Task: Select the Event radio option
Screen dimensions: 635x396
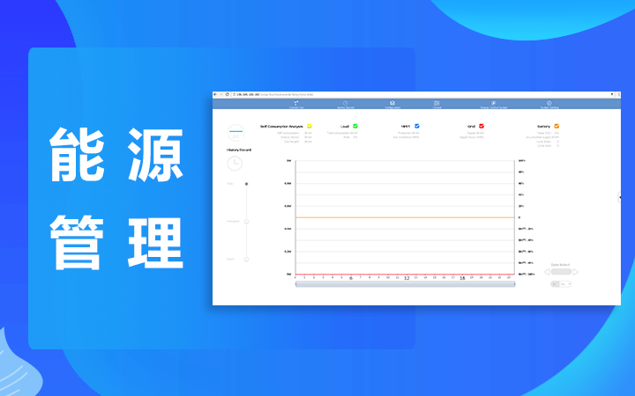Action: (x=246, y=259)
